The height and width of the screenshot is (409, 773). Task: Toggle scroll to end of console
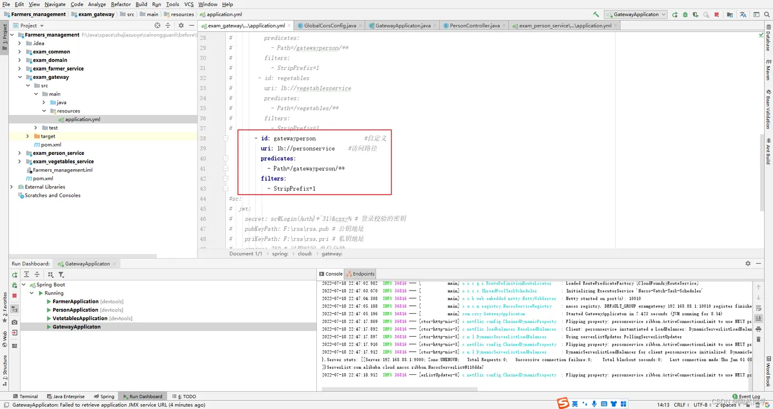(x=759, y=319)
